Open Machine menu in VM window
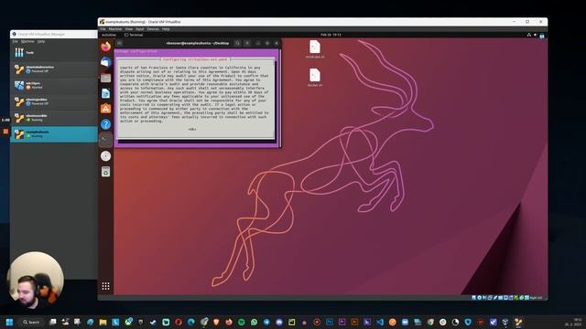586x329 pixels. coord(115,29)
